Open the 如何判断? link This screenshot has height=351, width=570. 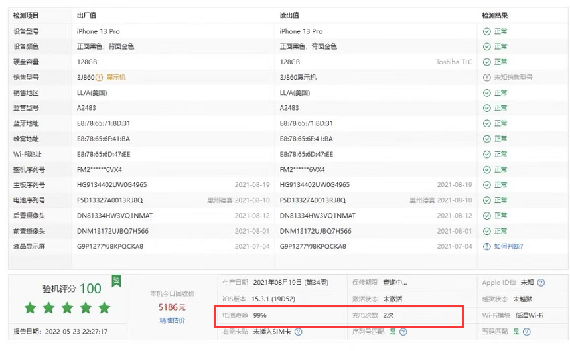tap(508, 246)
